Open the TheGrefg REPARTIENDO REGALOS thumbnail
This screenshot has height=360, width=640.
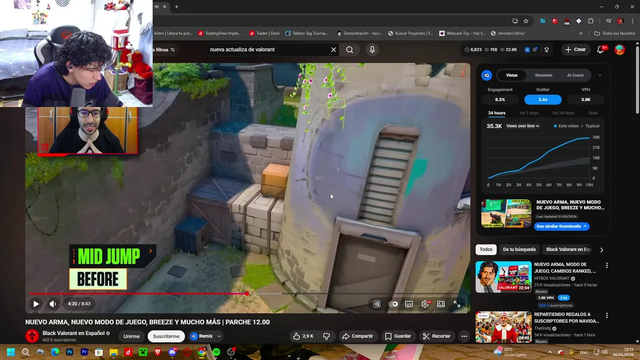pyautogui.click(x=503, y=327)
